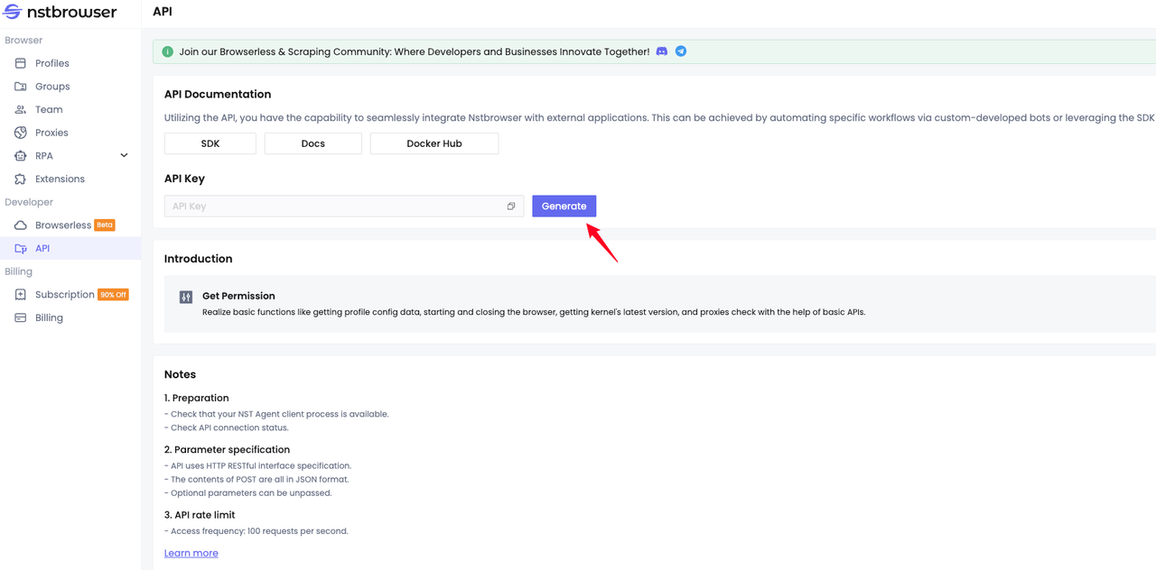Click the community banner message text
The image size is (1156, 570).
(415, 51)
